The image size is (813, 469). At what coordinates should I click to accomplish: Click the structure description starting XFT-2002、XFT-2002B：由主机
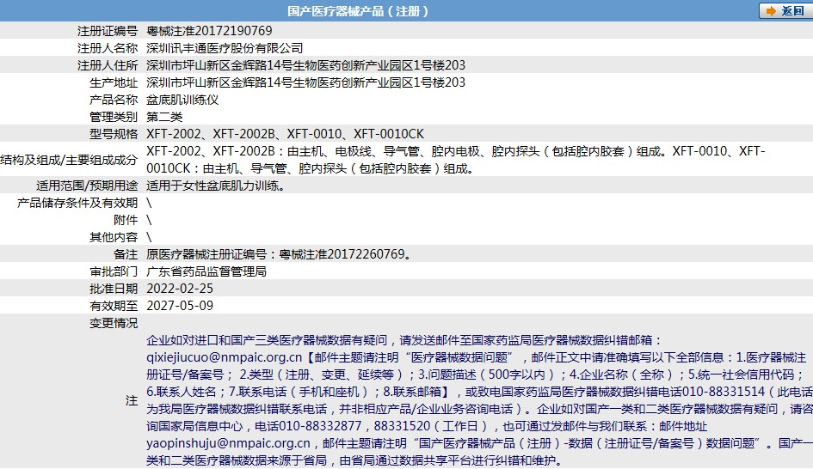coord(456,160)
